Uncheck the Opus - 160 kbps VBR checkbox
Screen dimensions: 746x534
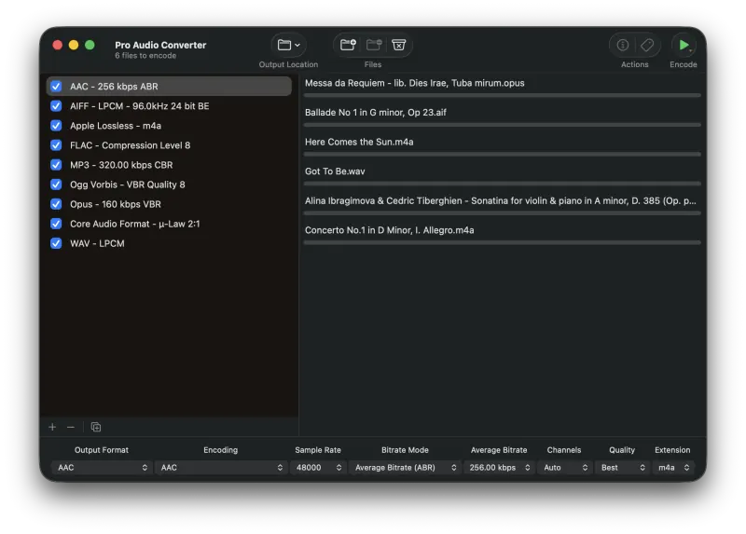pos(56,204)
